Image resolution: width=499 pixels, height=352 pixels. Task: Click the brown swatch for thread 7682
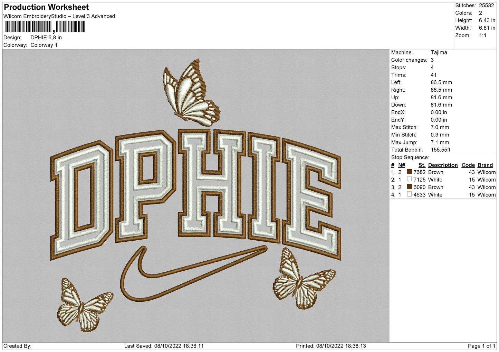(x=409, y=172)
